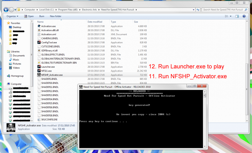Click the Favorites star icon
This screenshot has width=252, height=153.
(9, 23)
